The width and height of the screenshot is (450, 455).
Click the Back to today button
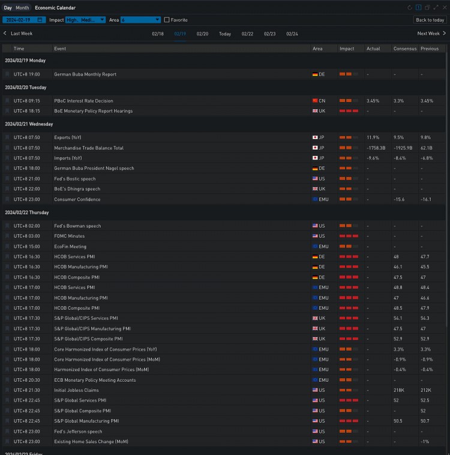point(430,20)
